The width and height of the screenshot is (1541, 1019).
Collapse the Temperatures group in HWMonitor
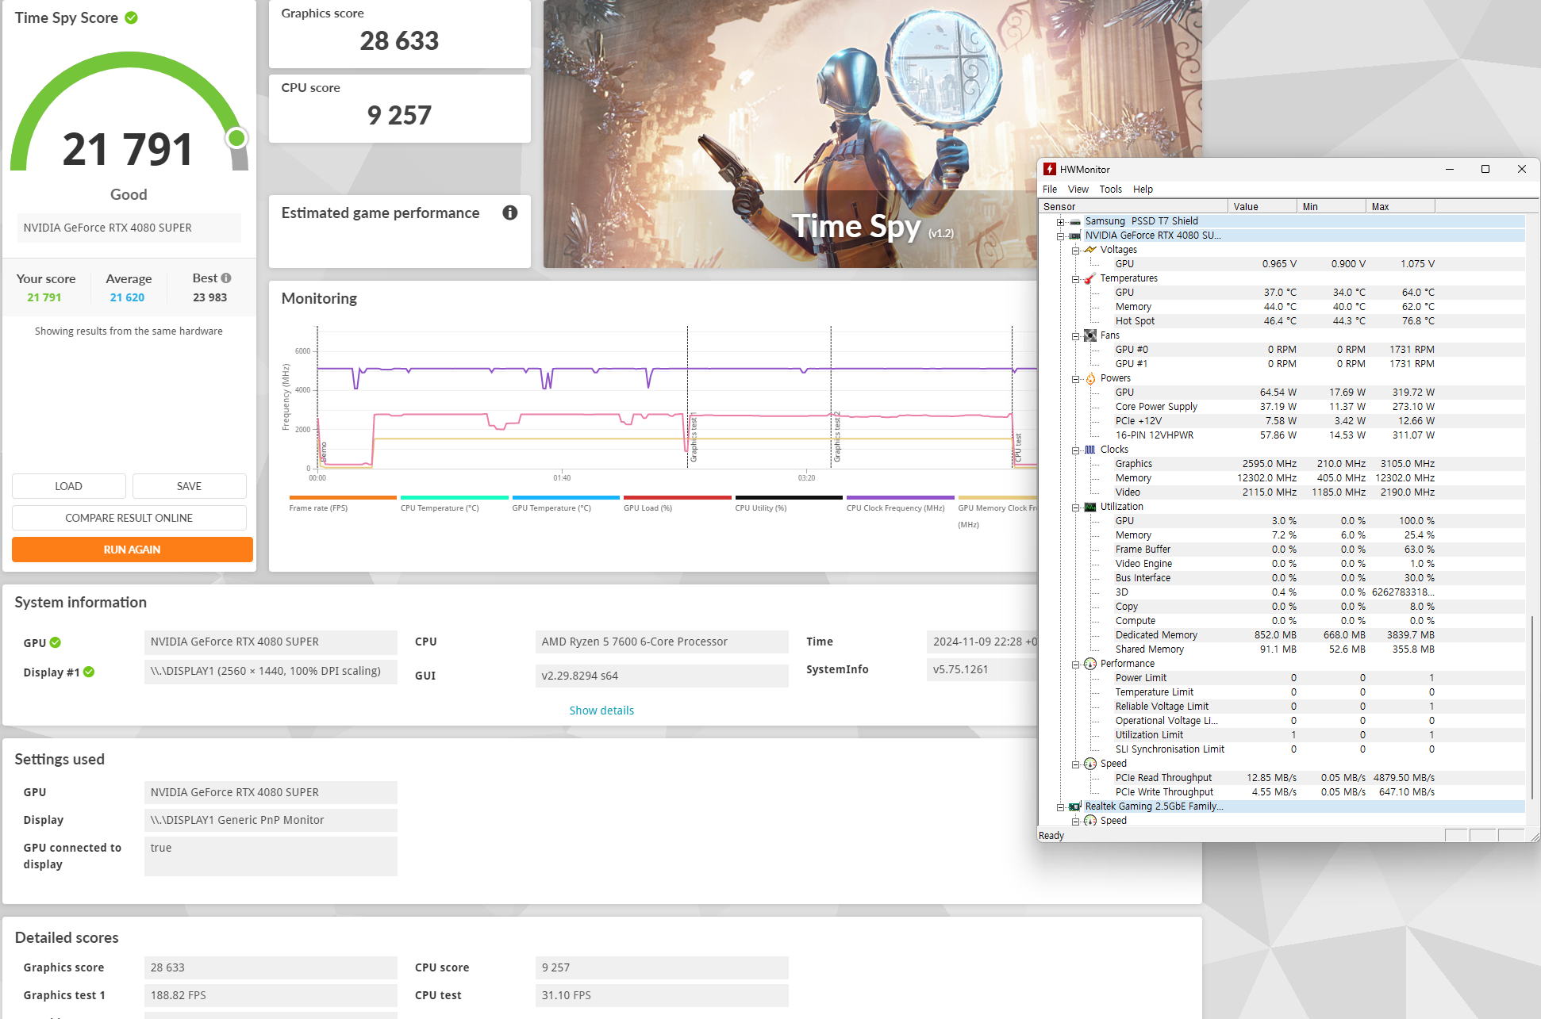tap(1075, 279)
